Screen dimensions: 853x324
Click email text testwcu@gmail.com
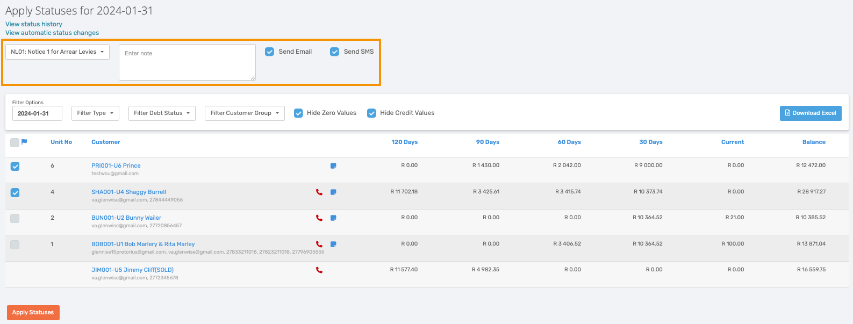click(115, 174)
